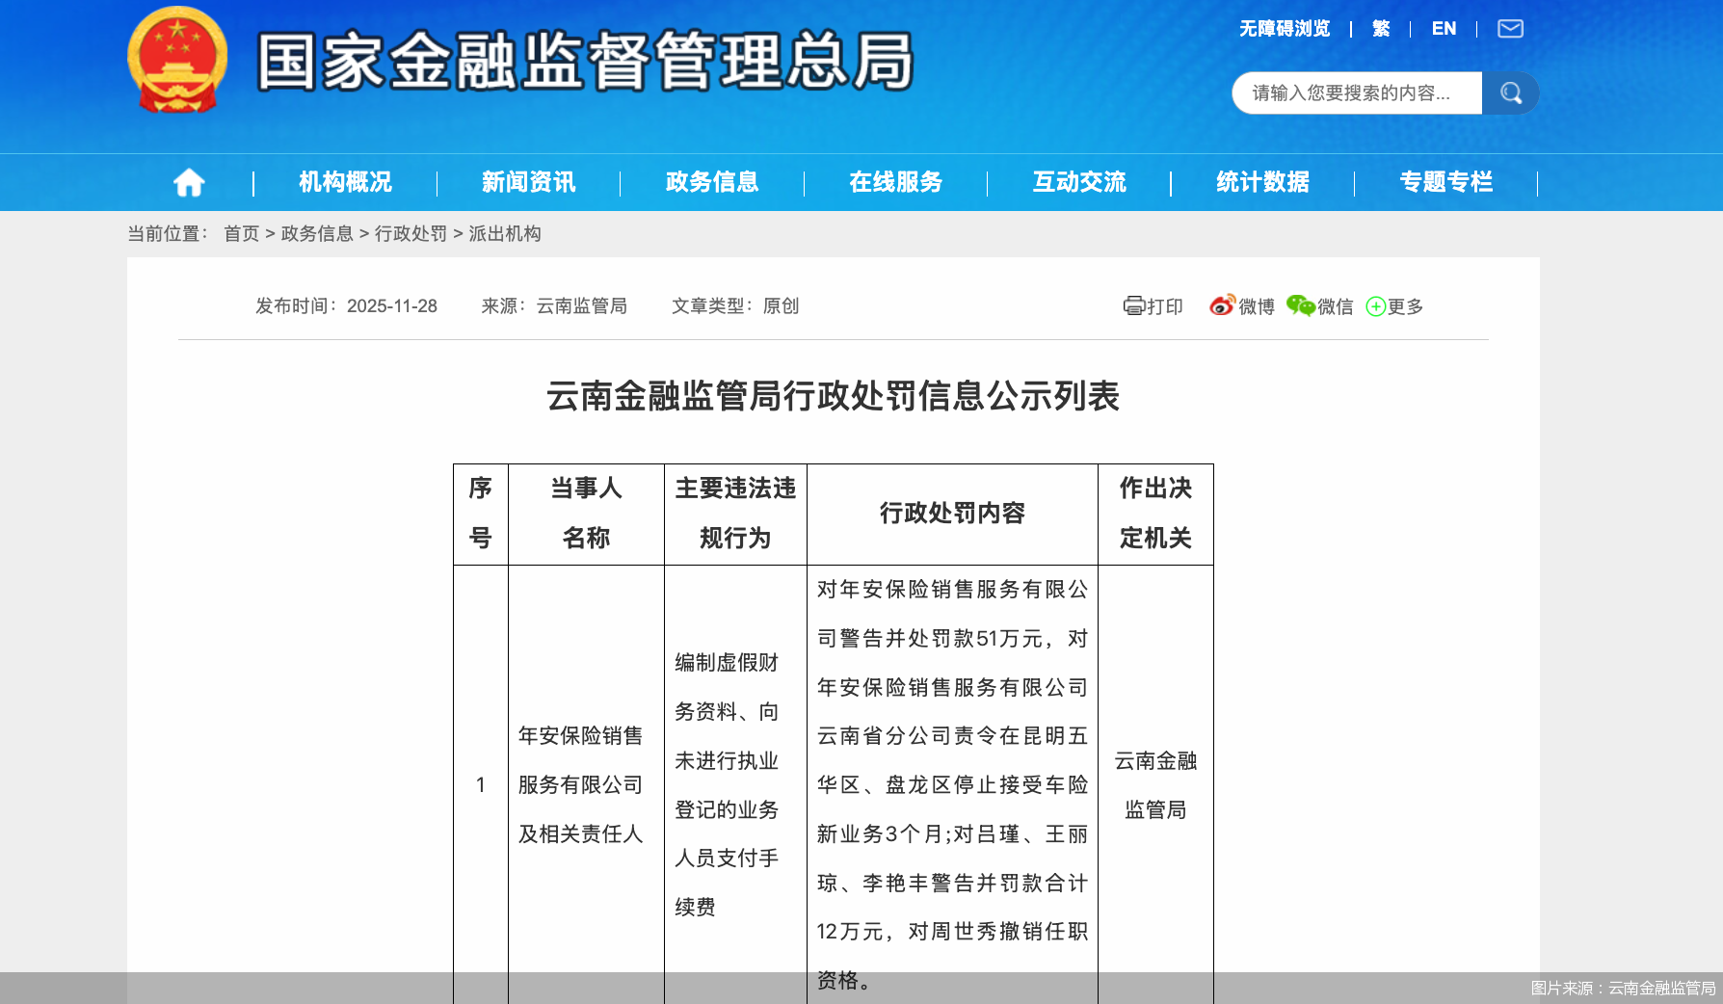Click 政务信息 in the breadcrumb
1723x1004 pixels.
tap(317, 234)
